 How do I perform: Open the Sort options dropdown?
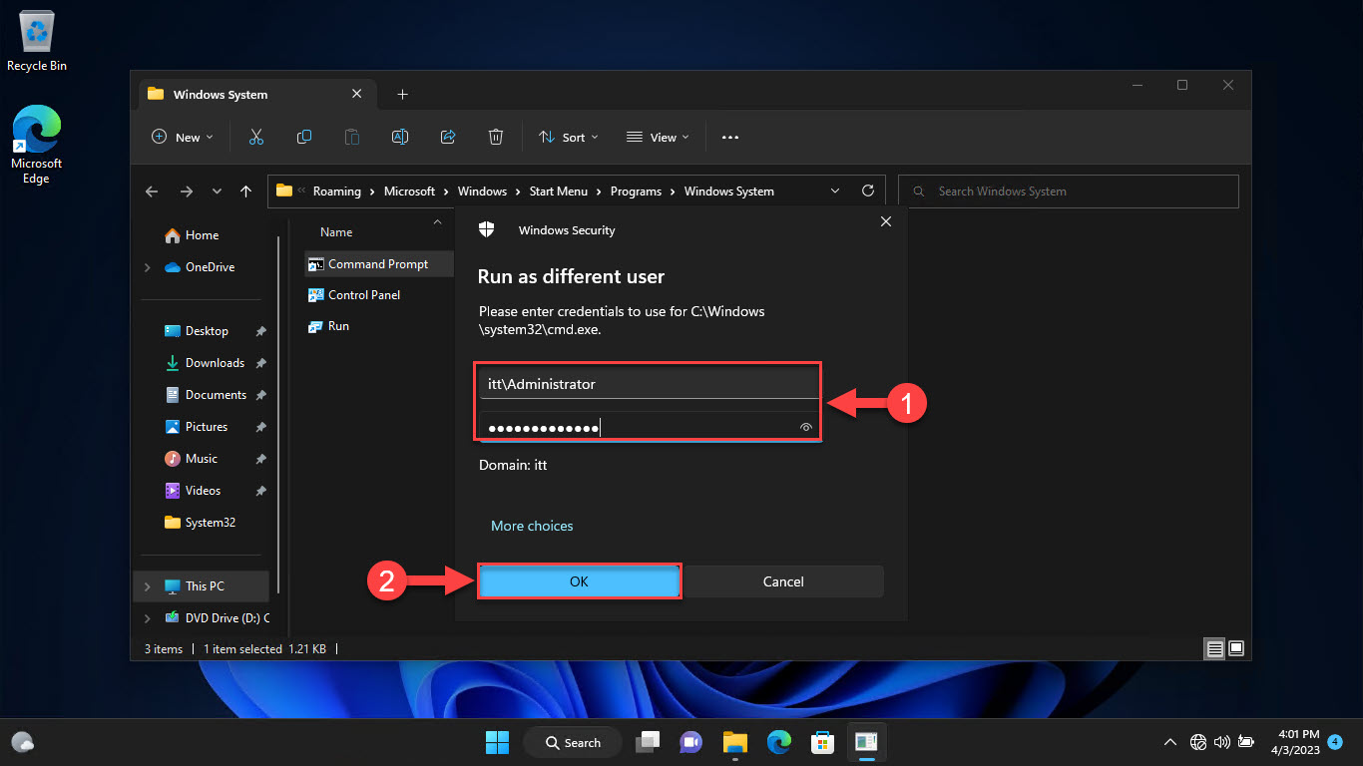pyautogui.click(x=568, y=137)
